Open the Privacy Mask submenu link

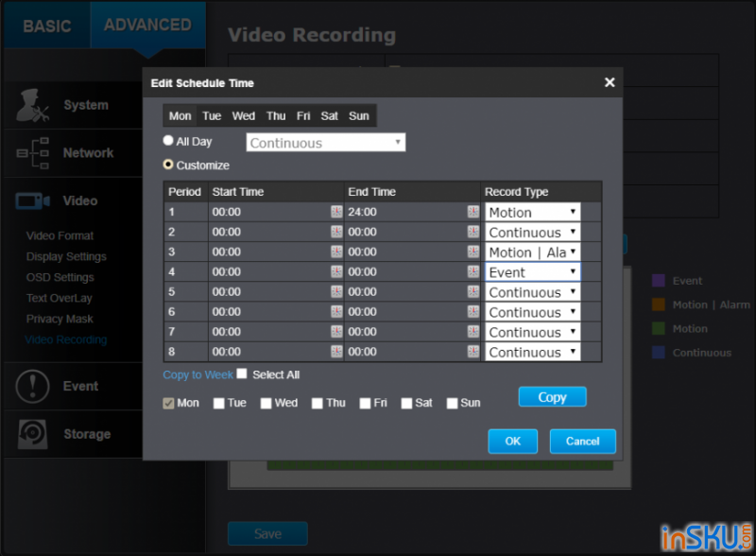[x=60, y=319]
